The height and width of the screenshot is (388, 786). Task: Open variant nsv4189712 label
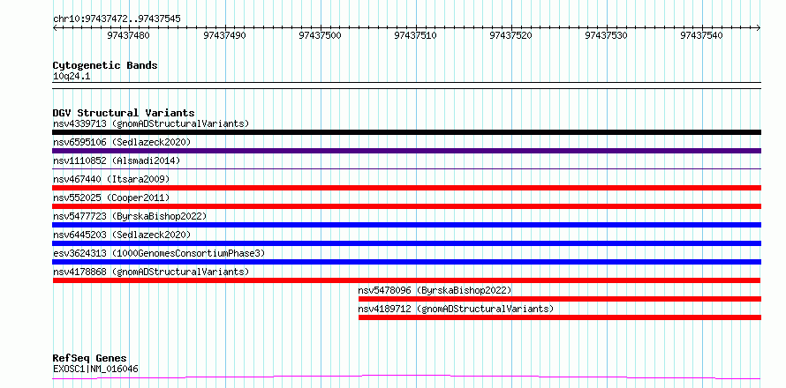click(x=456, y=309)
